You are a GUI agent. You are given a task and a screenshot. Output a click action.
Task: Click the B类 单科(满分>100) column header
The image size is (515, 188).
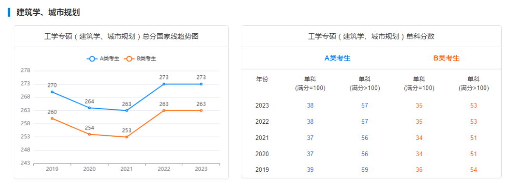(x=474, y=84)
